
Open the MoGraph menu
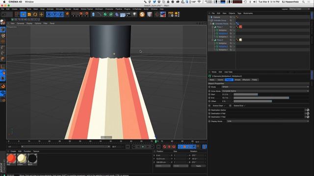(99, 9)
